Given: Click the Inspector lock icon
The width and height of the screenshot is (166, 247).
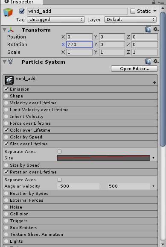Looking at the screenshot, I should (x=154, y=2).
